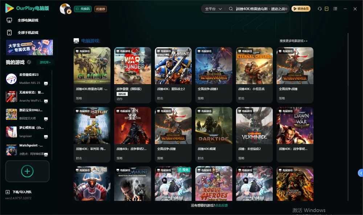
Task: Click the user avatar profile picture
Action: (65, 9)
